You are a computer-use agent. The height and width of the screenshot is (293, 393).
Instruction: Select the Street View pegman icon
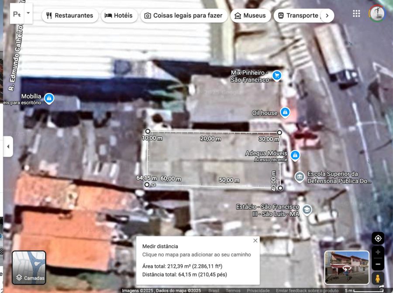(378, 278)
